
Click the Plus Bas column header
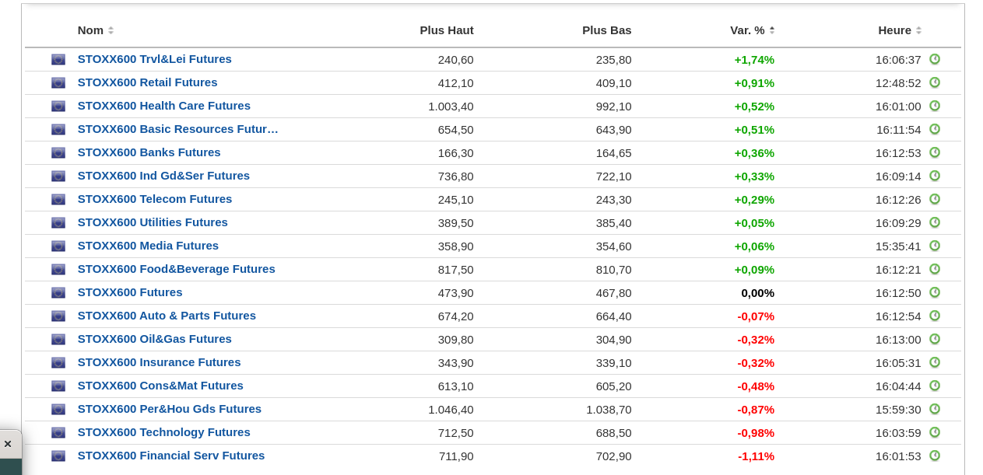(x=607, y=30)
